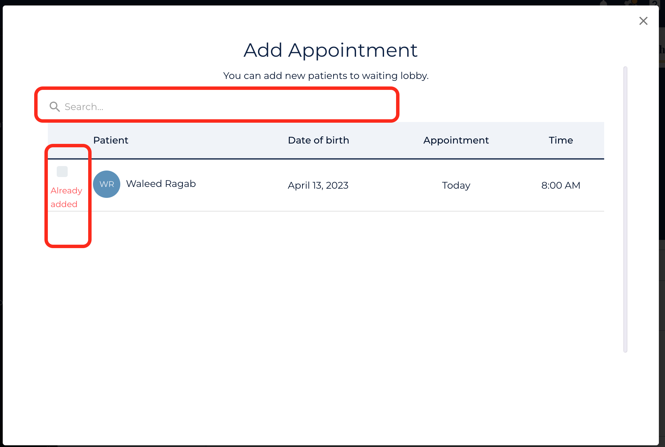Select the Waleed Ragab patient name
The image size is (665, 447).
pos(161,184)
